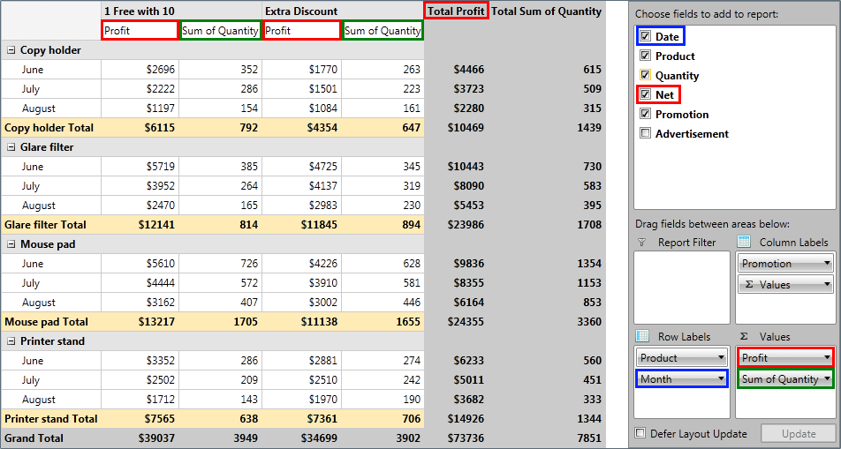
Task: Click the 7851 grand total quantity cell
Action: click(589, 438)
